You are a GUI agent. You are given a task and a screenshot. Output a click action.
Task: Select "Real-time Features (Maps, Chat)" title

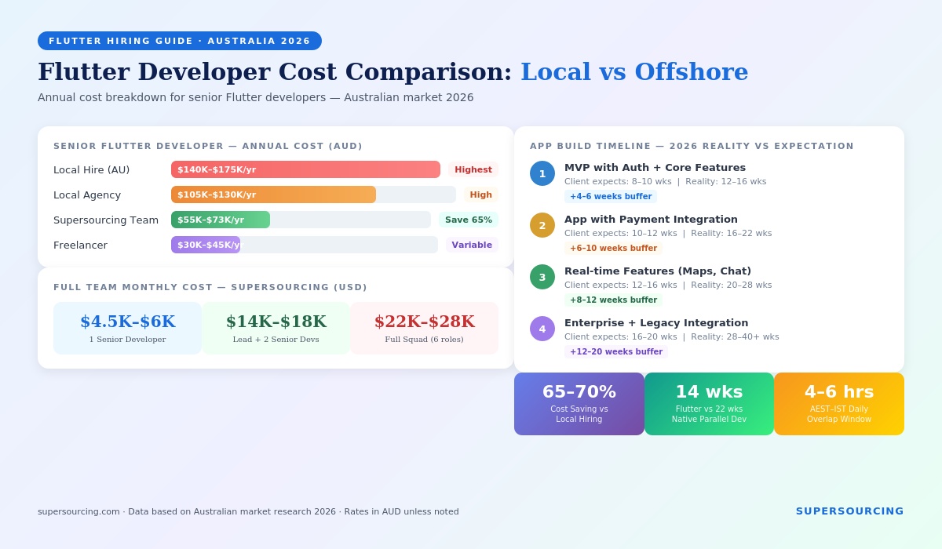(x=658, y=271)
